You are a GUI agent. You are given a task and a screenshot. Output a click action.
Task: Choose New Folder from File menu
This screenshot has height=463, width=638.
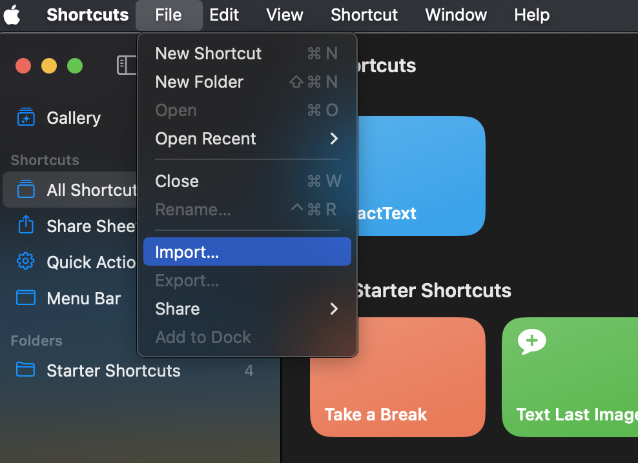[247, 82]
